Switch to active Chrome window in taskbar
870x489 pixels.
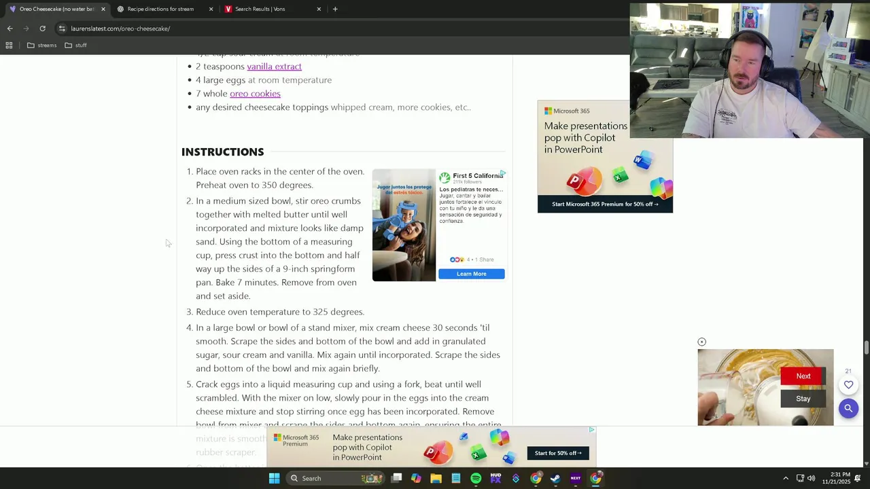tap(595, 478)
